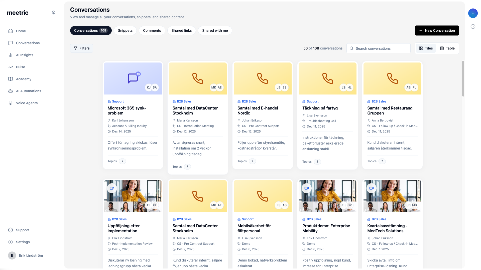Open the Shared links tab
The image size is (481, 270).
[x=181, y=30]
